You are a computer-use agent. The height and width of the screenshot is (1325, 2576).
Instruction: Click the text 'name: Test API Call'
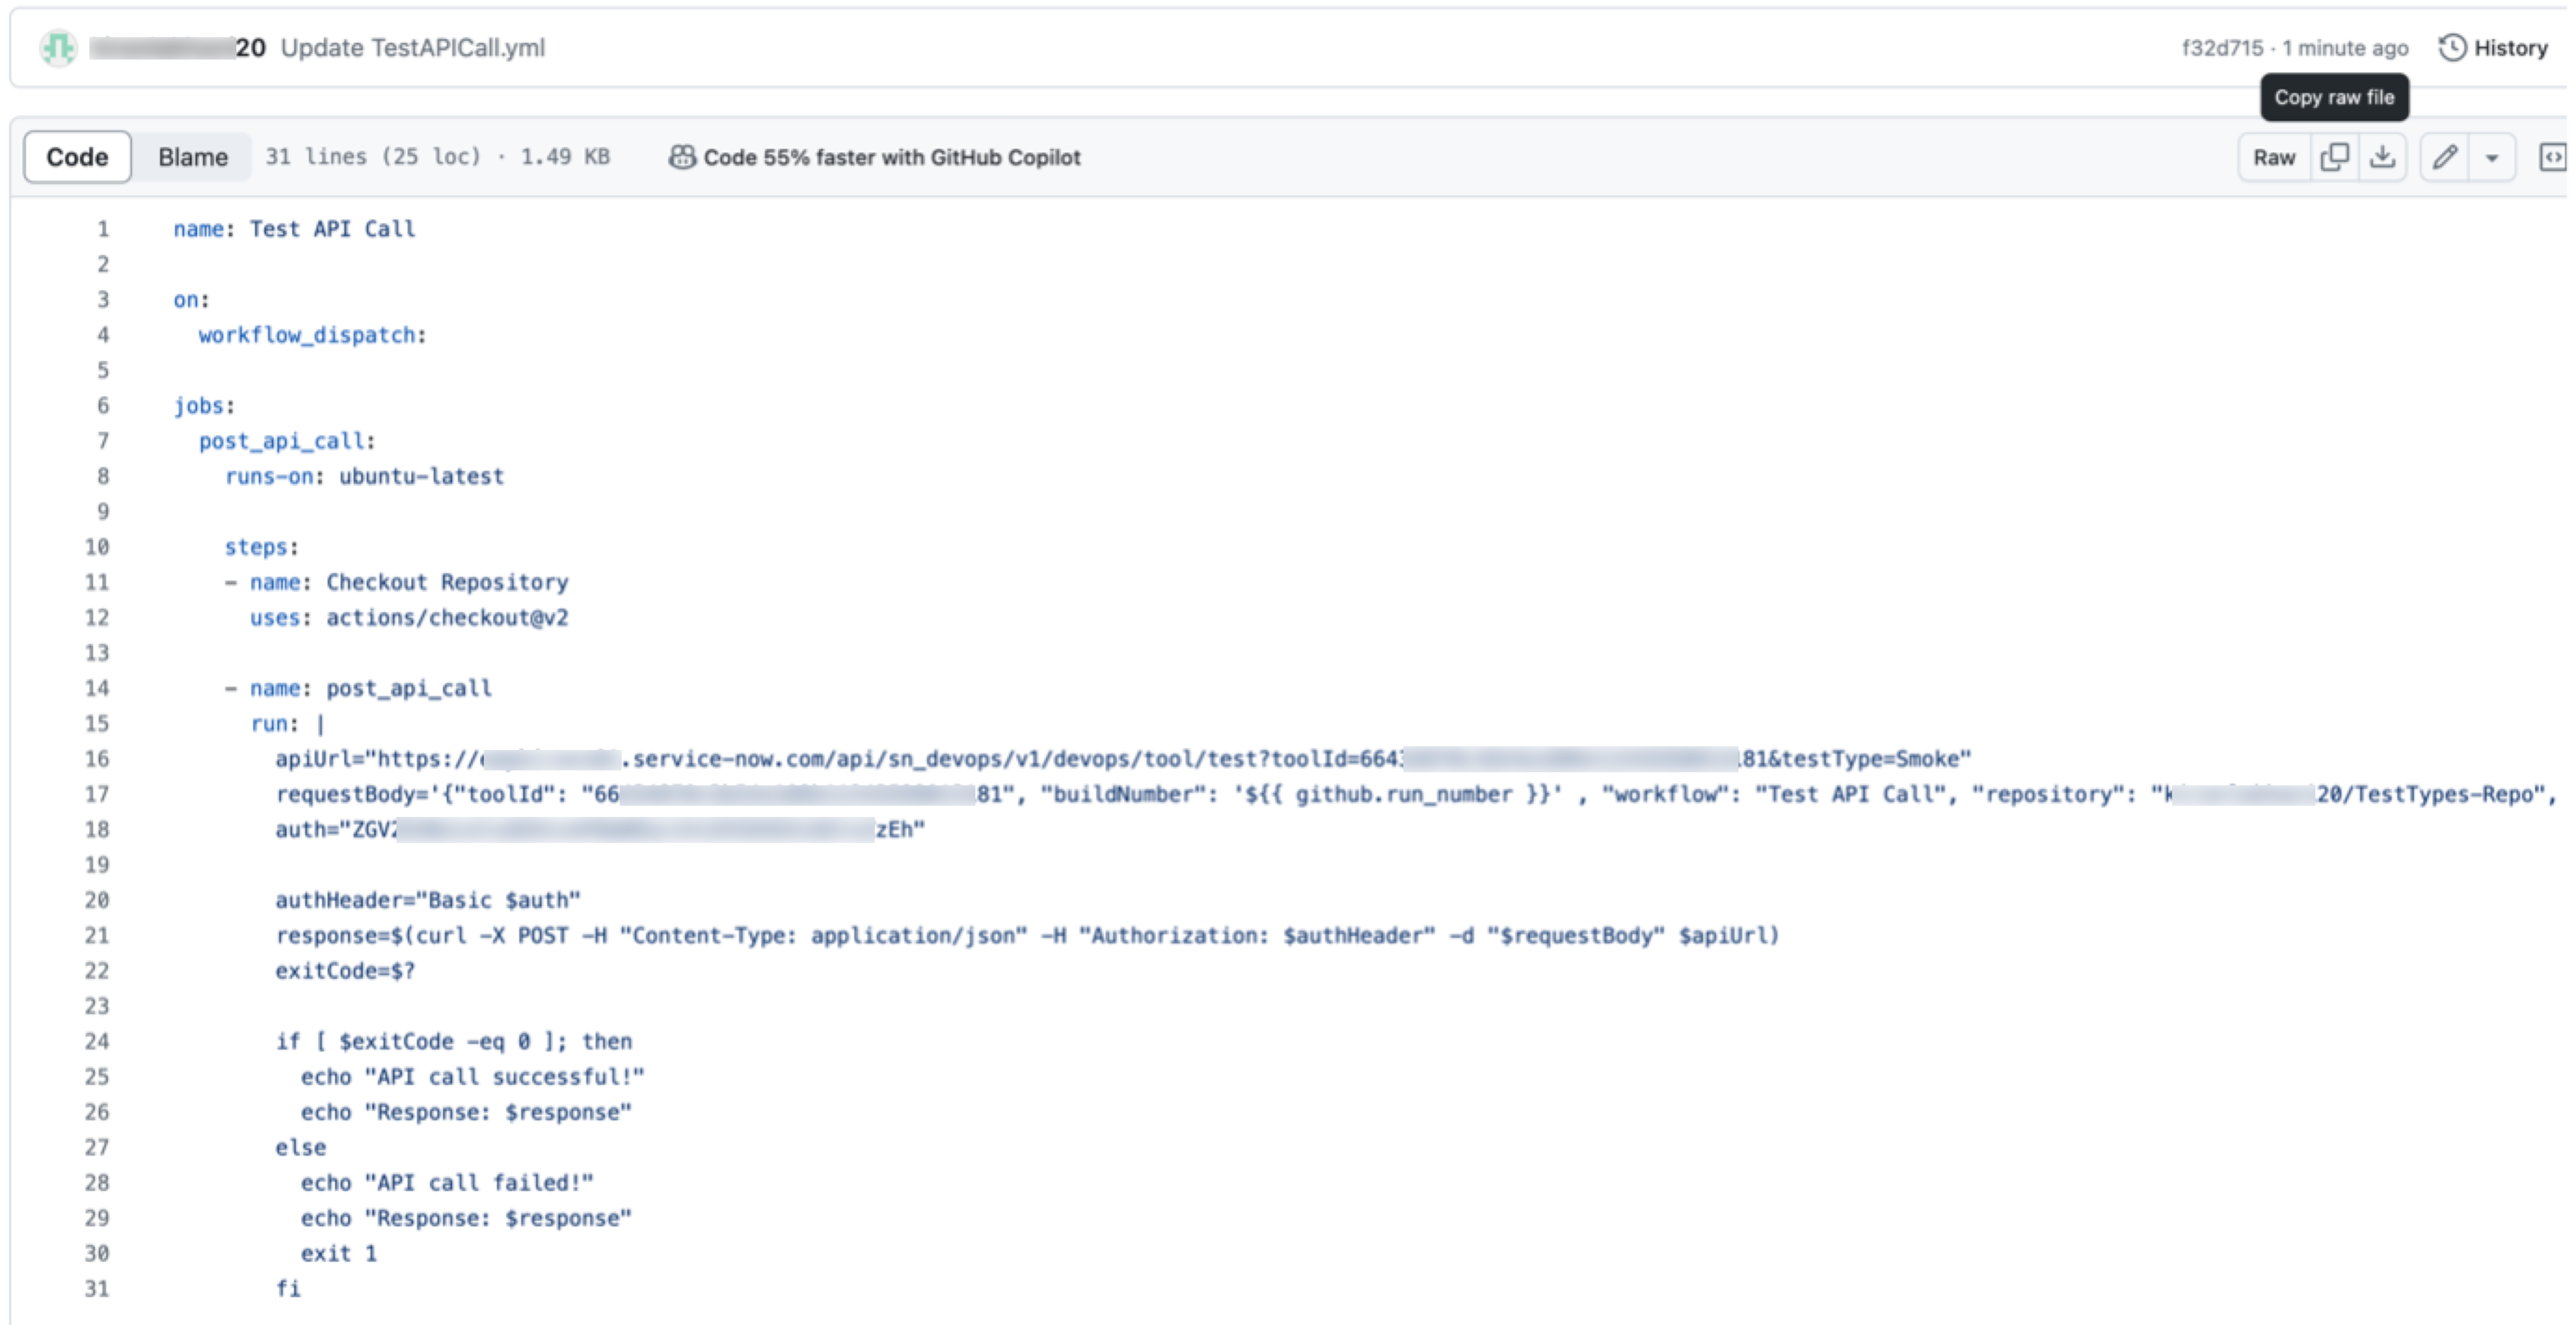(x=294, y=229)
